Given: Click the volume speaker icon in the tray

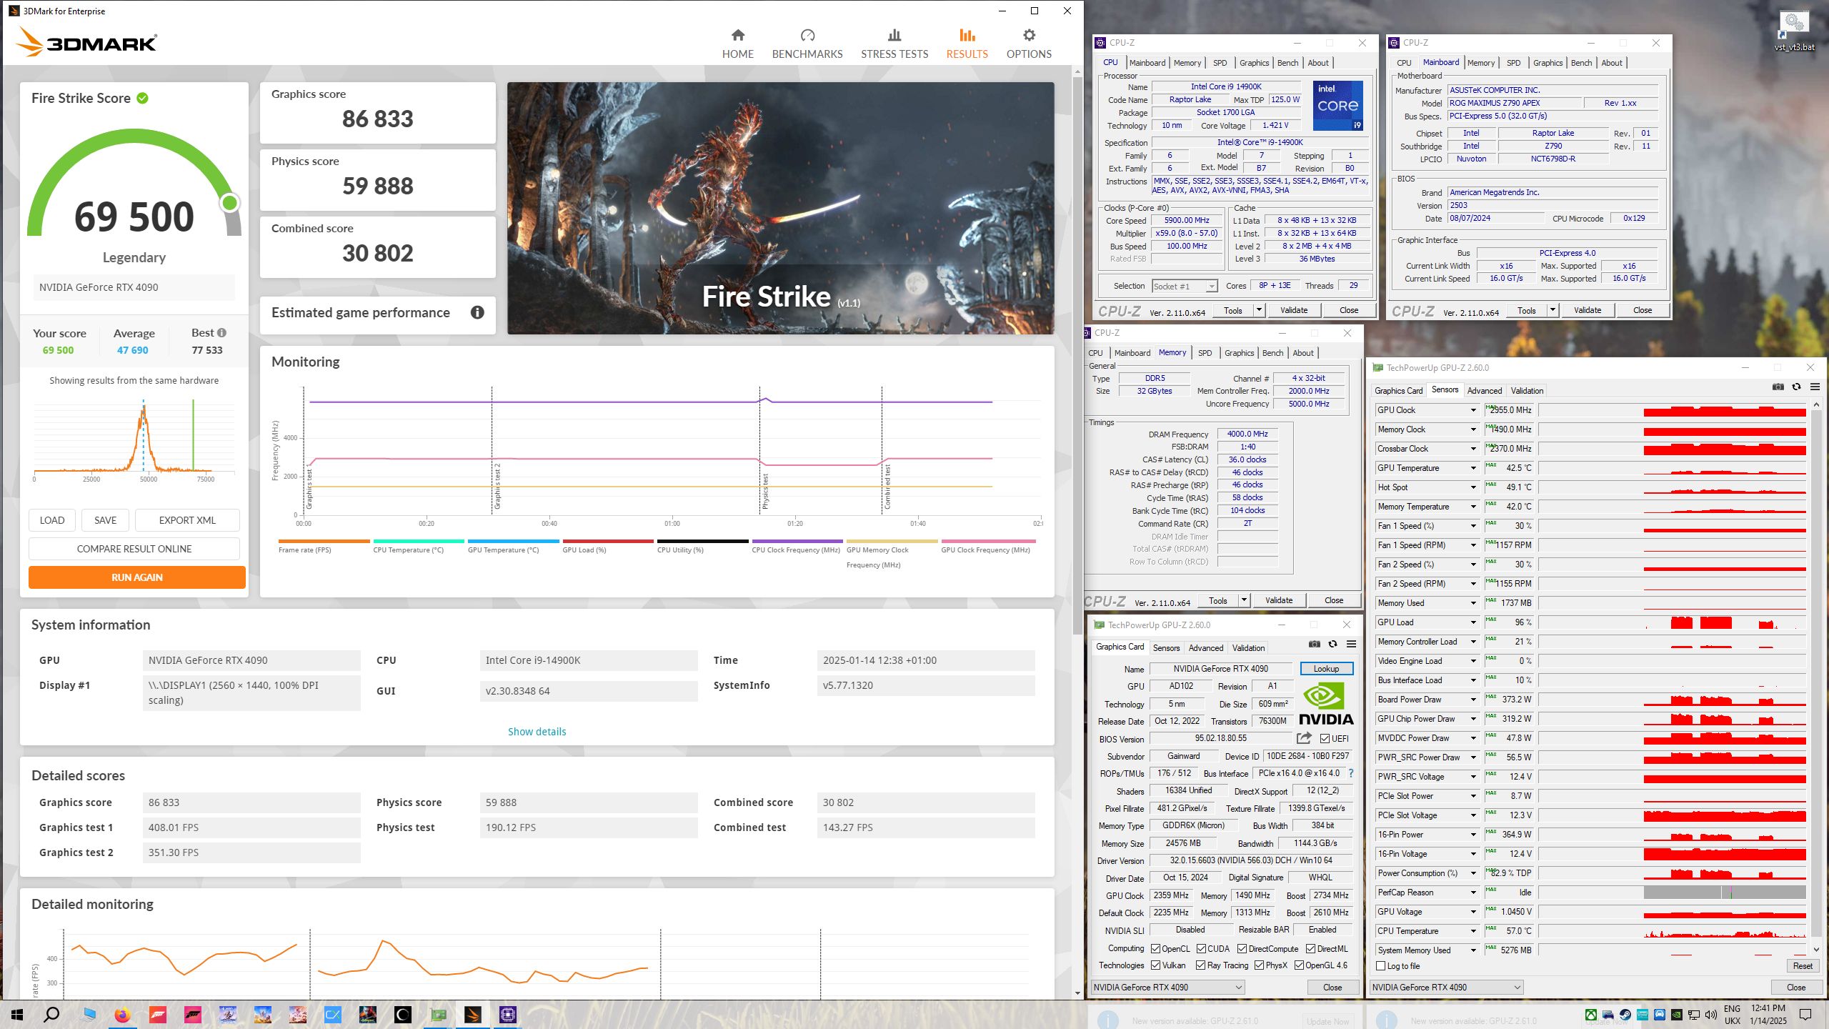Looking at the screenshot, I should click(x=1710, y=1015).
